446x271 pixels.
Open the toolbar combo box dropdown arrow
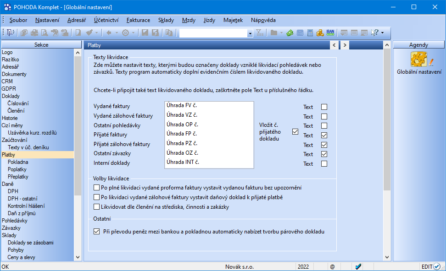click(x=250, y=33)
